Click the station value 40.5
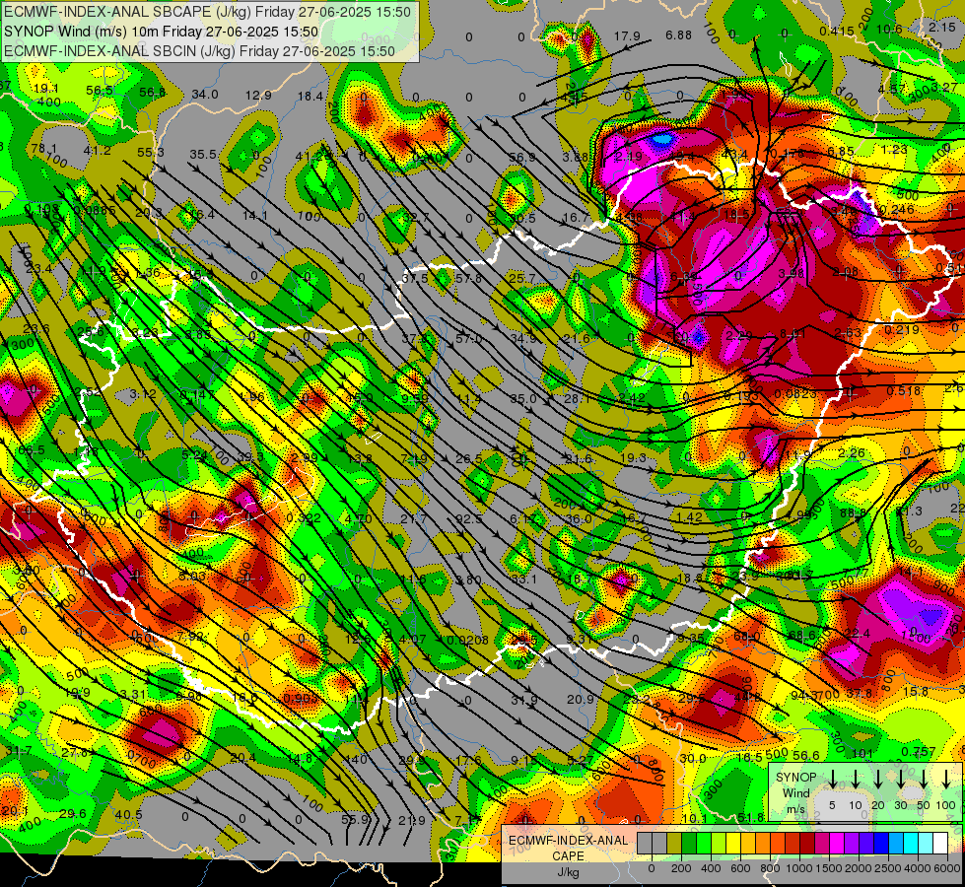Viewport: 965px width, 887px height. [x=128, y=815]
